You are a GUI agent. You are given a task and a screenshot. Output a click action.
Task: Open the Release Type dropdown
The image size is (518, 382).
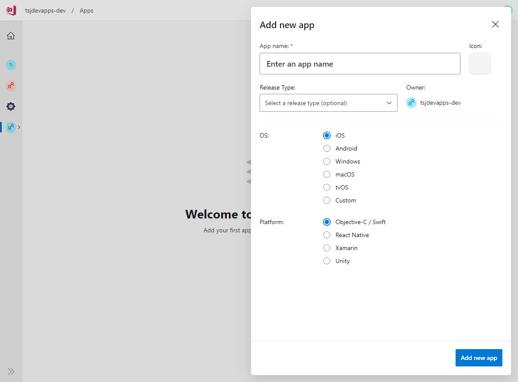click(328, 103)
